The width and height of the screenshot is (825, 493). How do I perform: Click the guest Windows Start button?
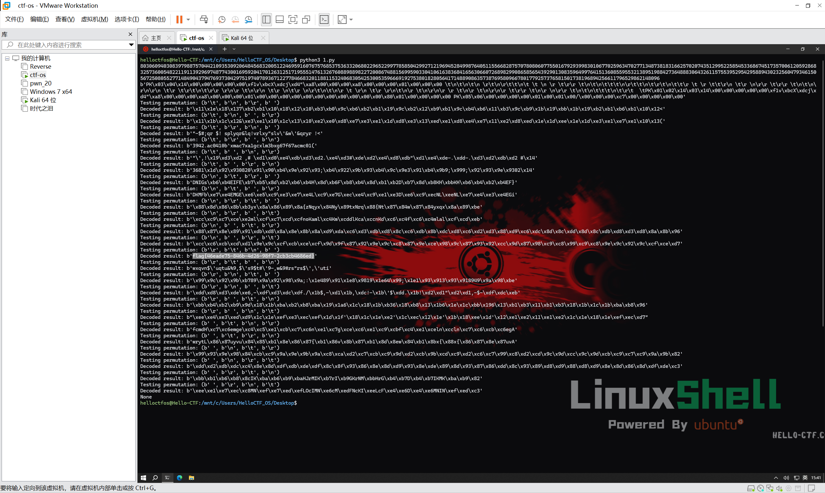[143, 478]
